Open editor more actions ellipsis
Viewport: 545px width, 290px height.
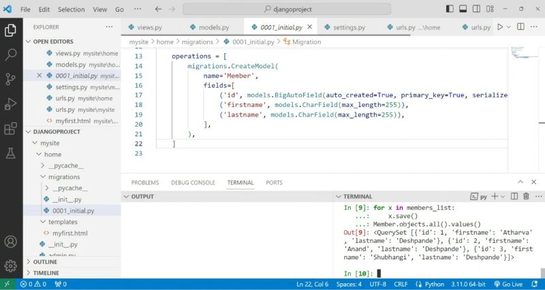534,27
